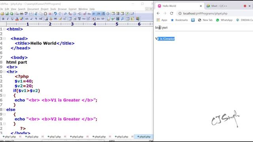This screenshot has height=142, width=253.
Task: Insert image with the image icon
Action: pos(46,19)
